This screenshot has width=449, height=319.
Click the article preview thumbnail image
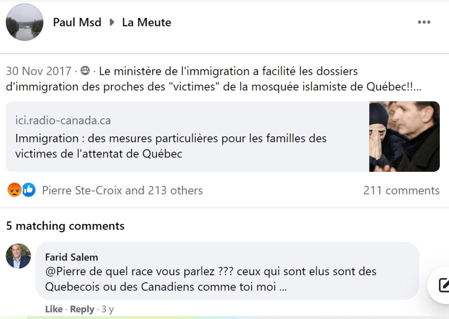(x=404, y=136)
